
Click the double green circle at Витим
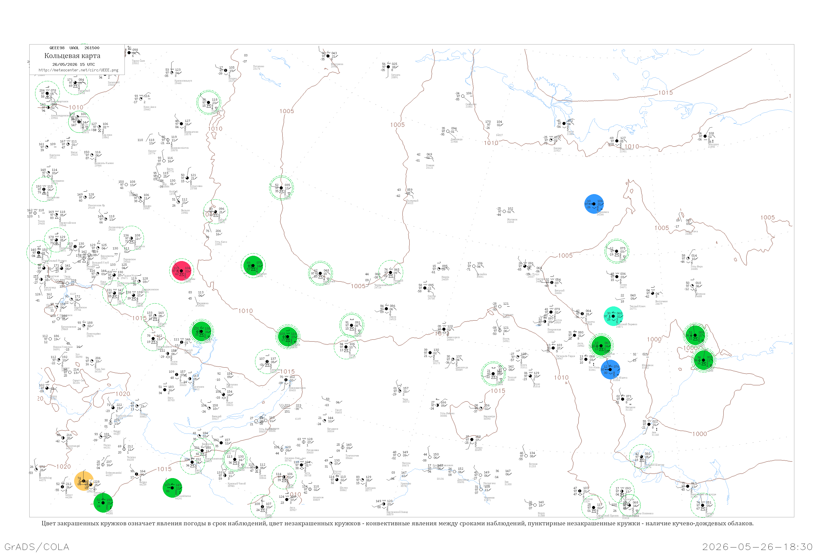coord(352,325)
